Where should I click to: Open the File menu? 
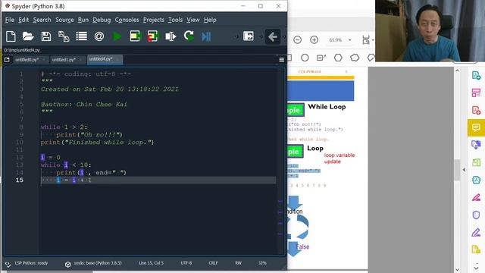pos(10,20)
